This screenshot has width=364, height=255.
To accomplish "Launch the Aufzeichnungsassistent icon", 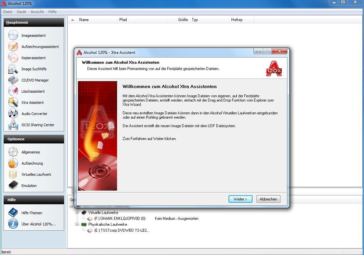I will click(13, 46).
